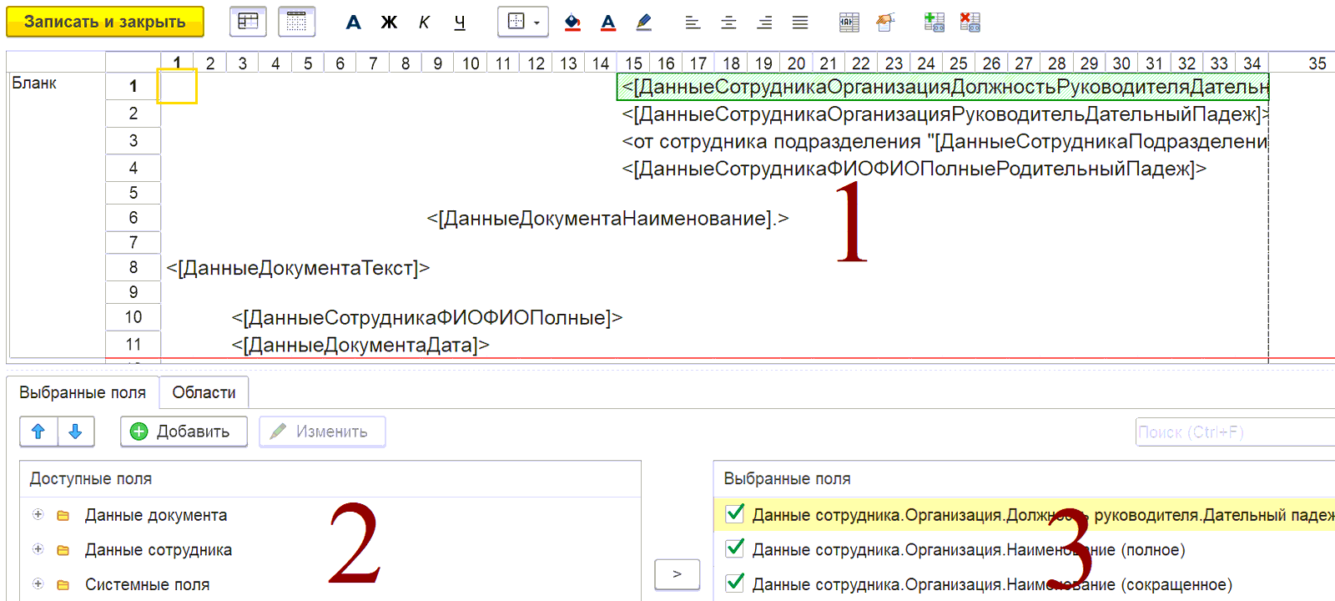Pick the background fill color

572,23
